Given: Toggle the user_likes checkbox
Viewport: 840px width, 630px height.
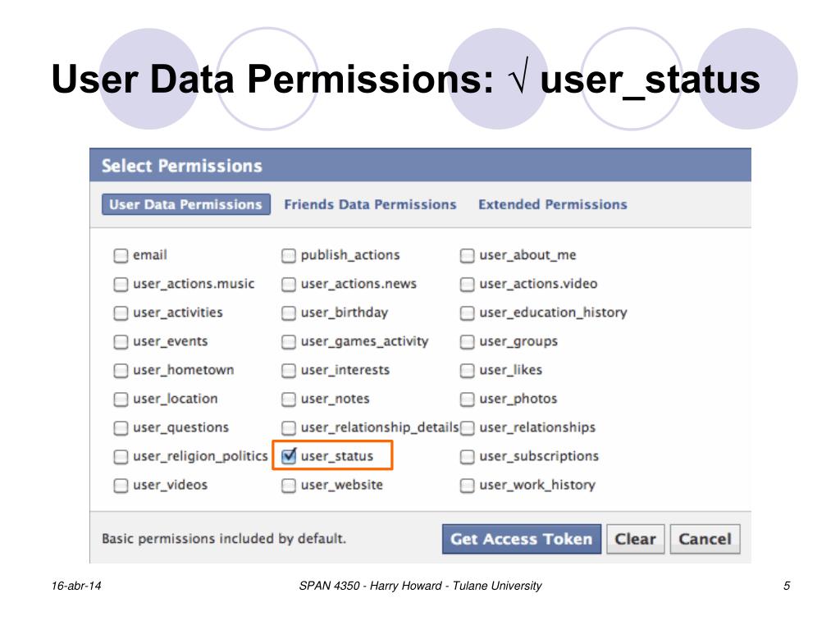Looking at the screenshot, I should point(467,370).
